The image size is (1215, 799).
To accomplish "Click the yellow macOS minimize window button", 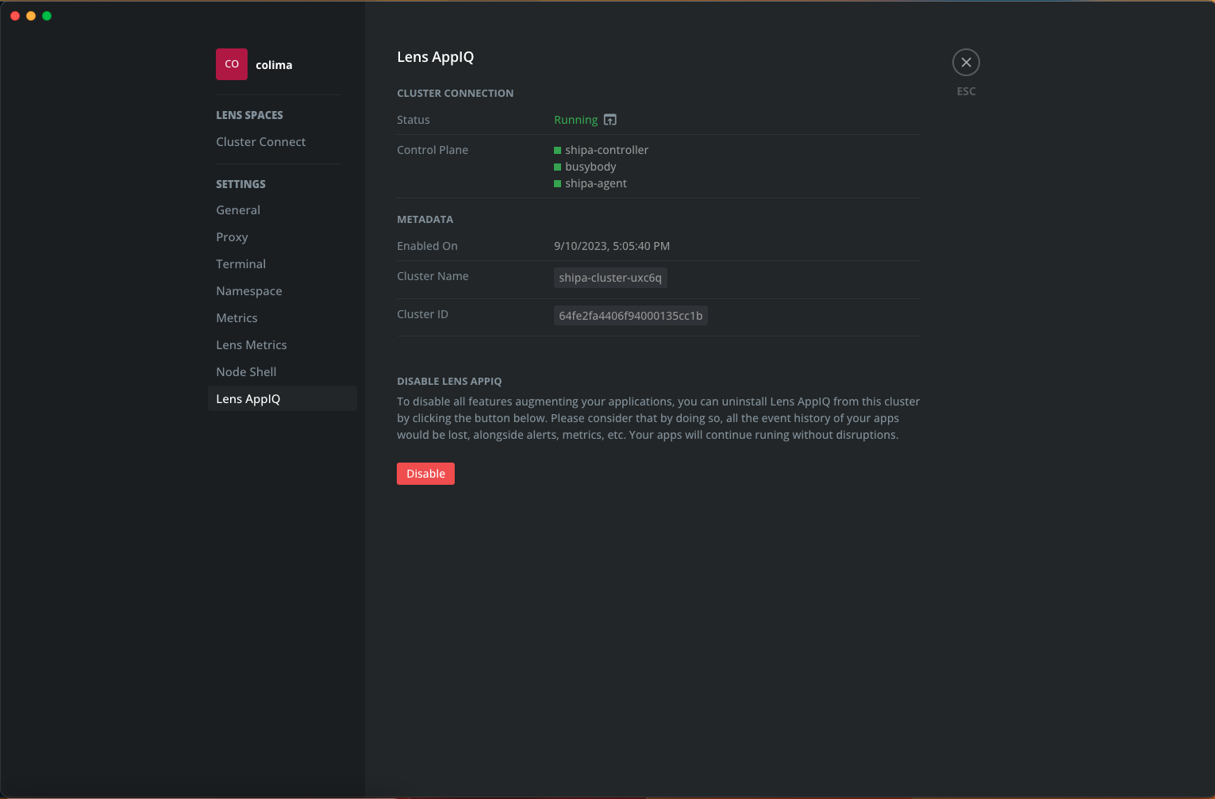I will [x=31, y=16].
